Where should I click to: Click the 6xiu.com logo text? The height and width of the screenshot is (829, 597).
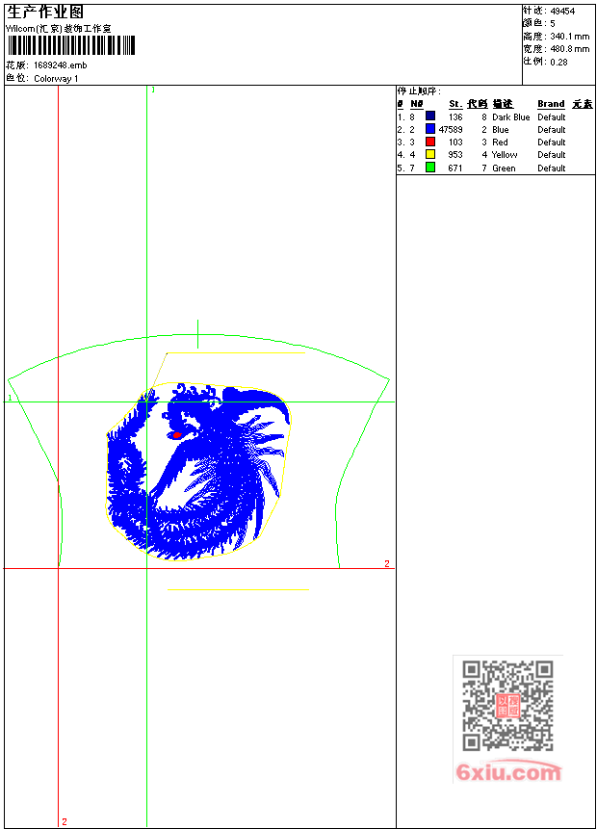click(508, 772)
